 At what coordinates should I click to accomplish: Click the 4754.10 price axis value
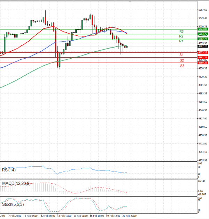coord(203,152)
